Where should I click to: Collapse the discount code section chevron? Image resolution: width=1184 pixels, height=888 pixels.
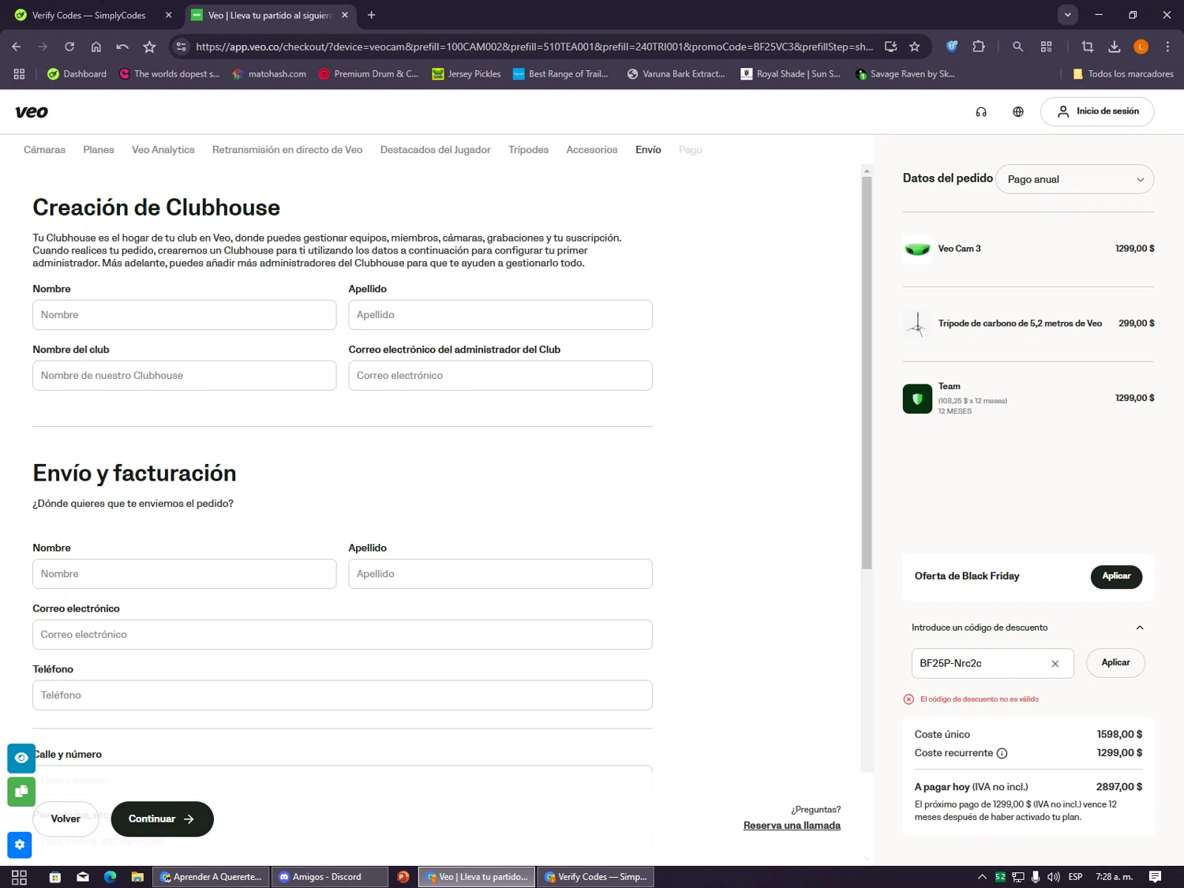tap(1139, 628)
